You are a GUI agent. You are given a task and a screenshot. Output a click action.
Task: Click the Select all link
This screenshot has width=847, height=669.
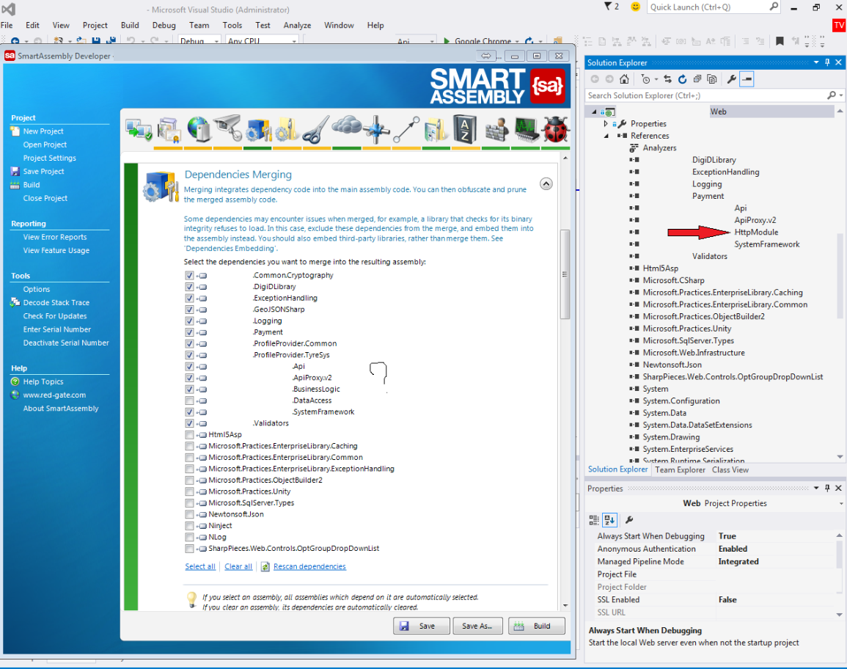[200, 566]
